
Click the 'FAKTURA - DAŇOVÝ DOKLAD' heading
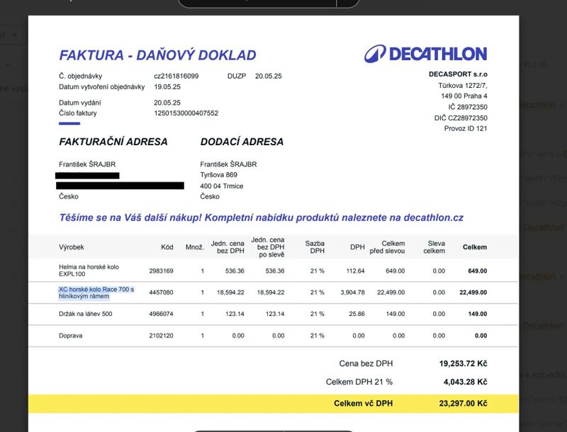click(157, 55)
